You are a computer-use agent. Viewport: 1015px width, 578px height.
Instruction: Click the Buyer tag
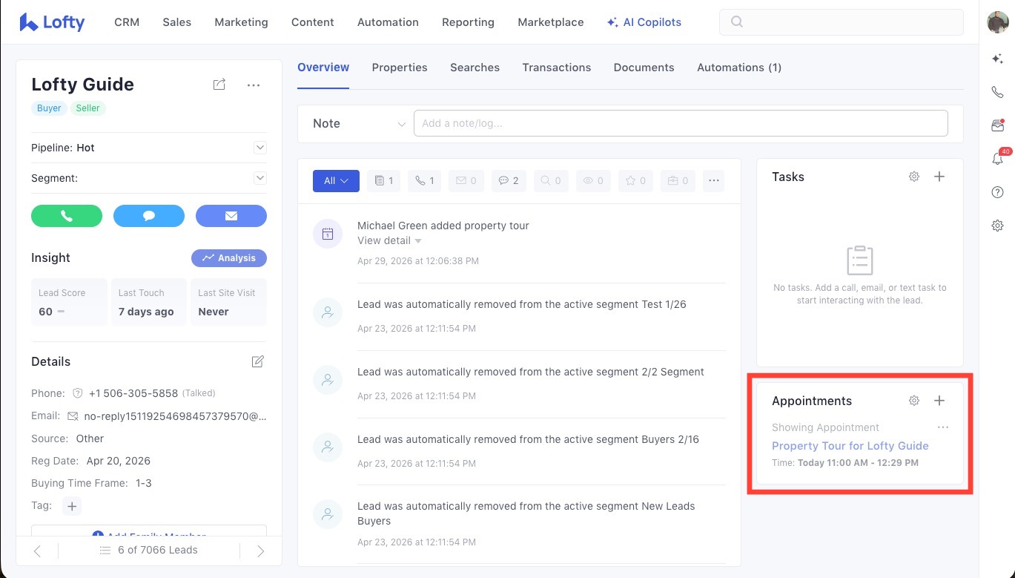tap(49, 108)
